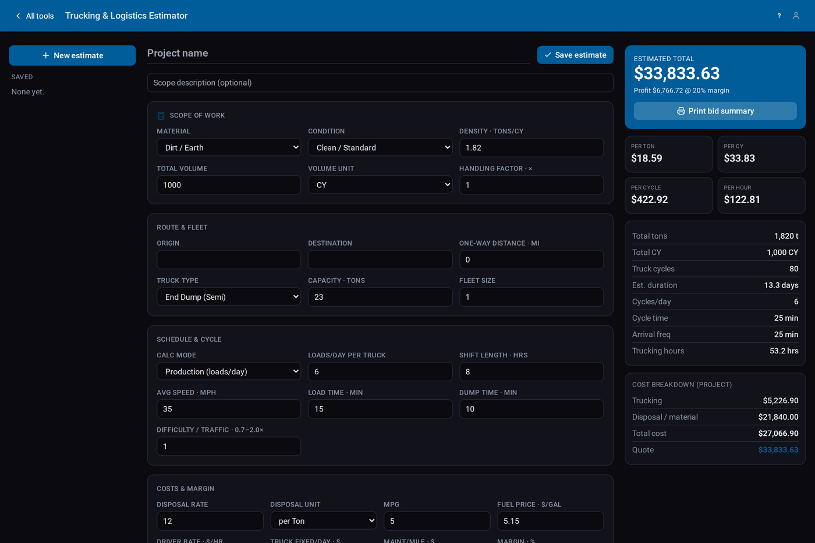Edit Loads/Day per Truck field
The width and height of the screenshot is (815, 543).
tap(380, 371)
